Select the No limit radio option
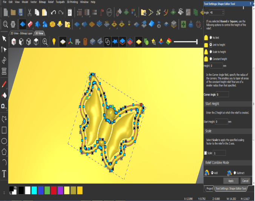Image resolution: width=255 pixels, height=201 pixels. [x=211, y=38]
